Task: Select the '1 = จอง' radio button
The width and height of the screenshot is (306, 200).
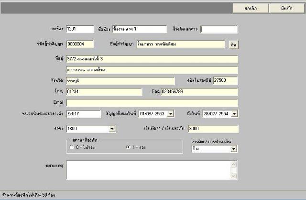Action: tap(128, 147)
